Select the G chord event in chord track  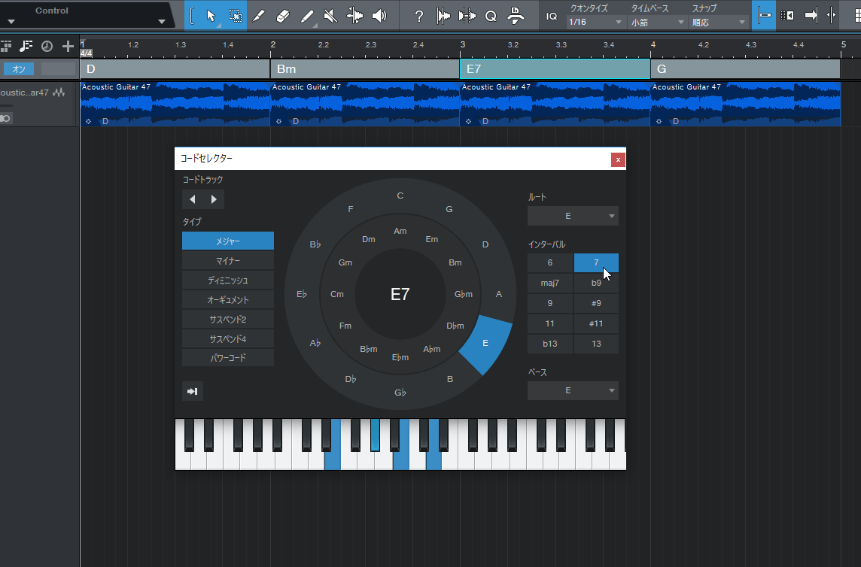pyautogui.click(x=746, y=69)
